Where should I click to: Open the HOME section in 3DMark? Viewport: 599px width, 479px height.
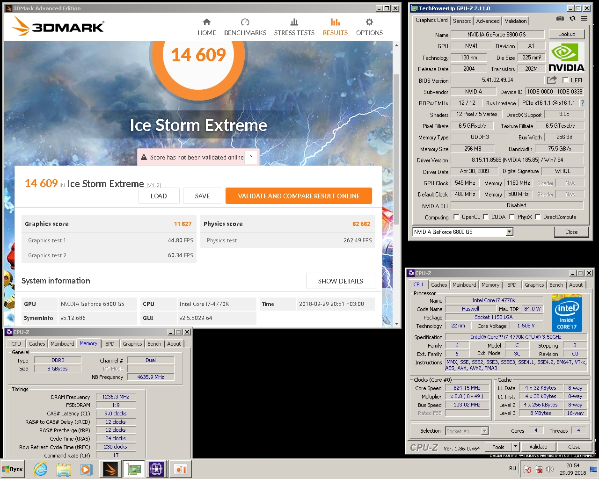pos(206,27)
